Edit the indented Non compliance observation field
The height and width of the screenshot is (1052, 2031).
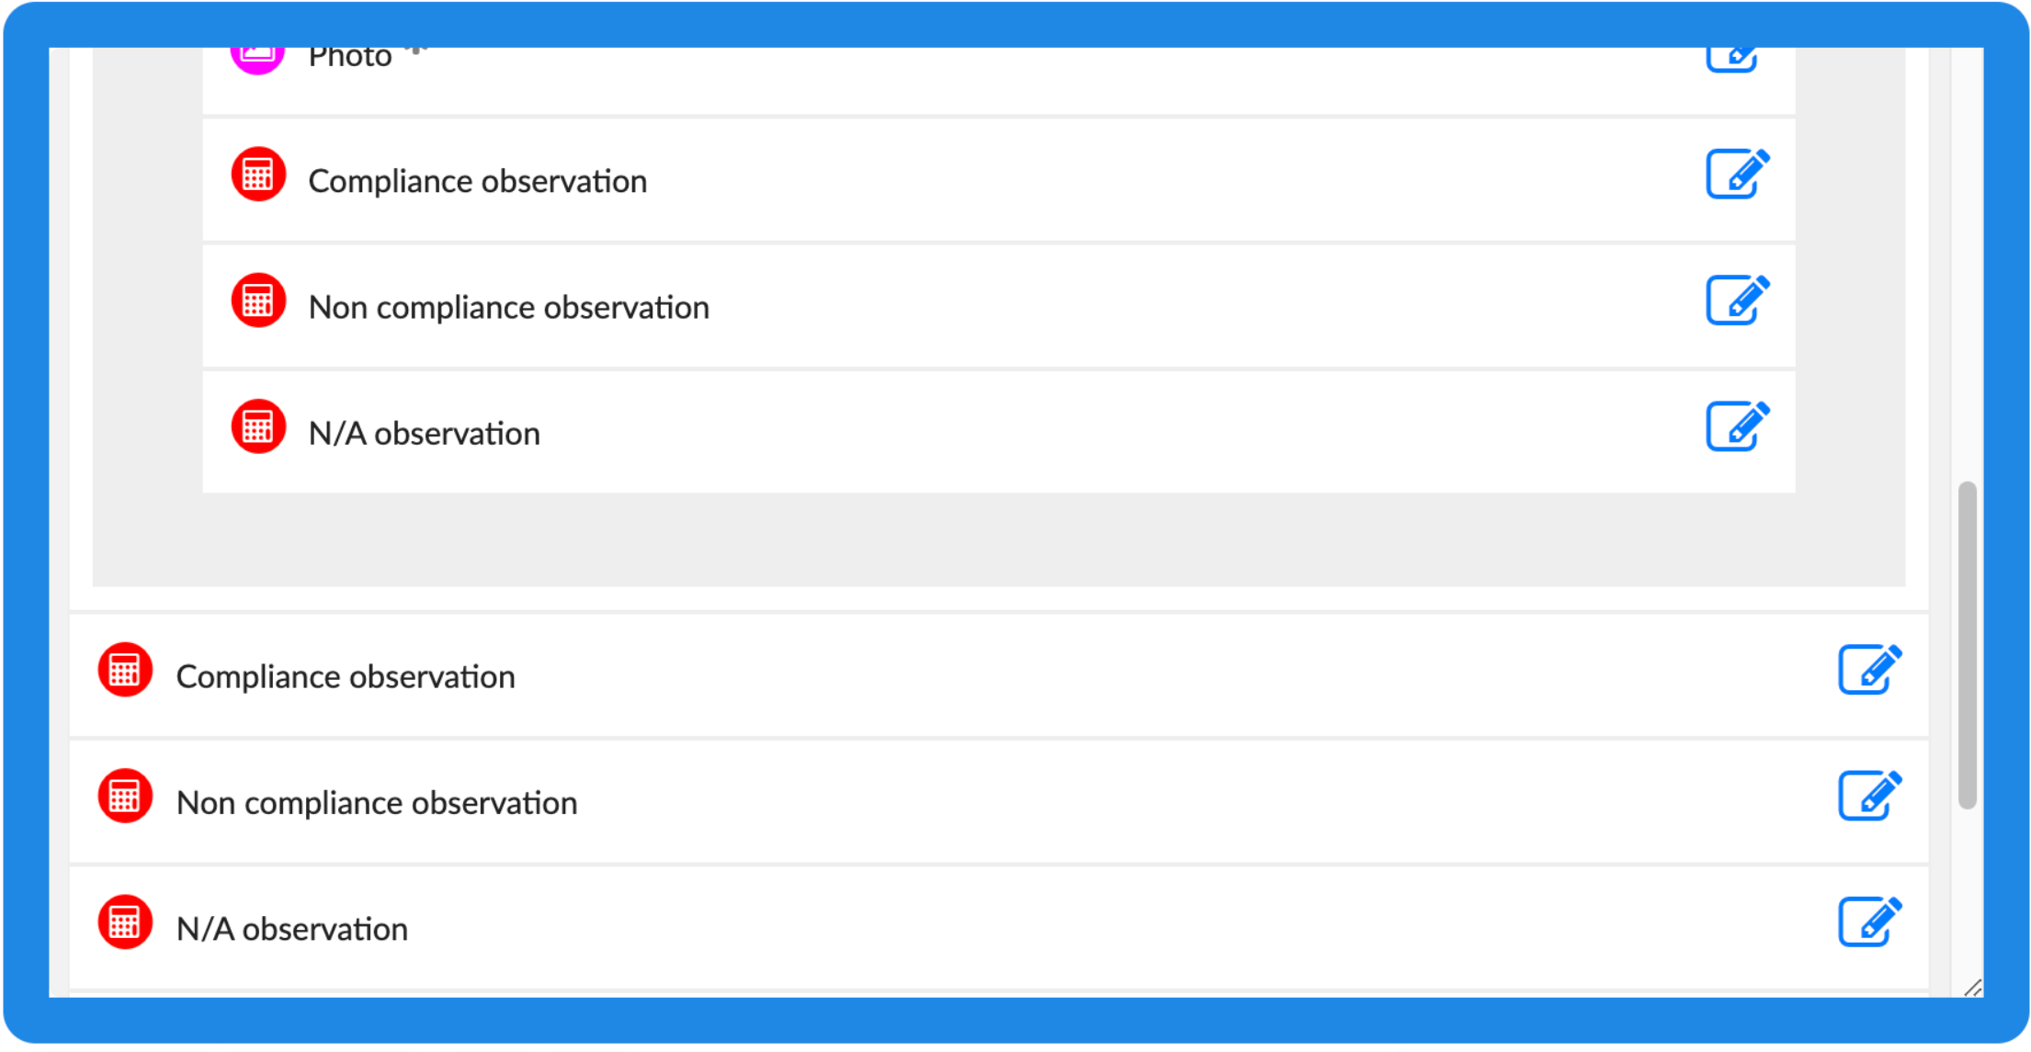click(1736, 300)
